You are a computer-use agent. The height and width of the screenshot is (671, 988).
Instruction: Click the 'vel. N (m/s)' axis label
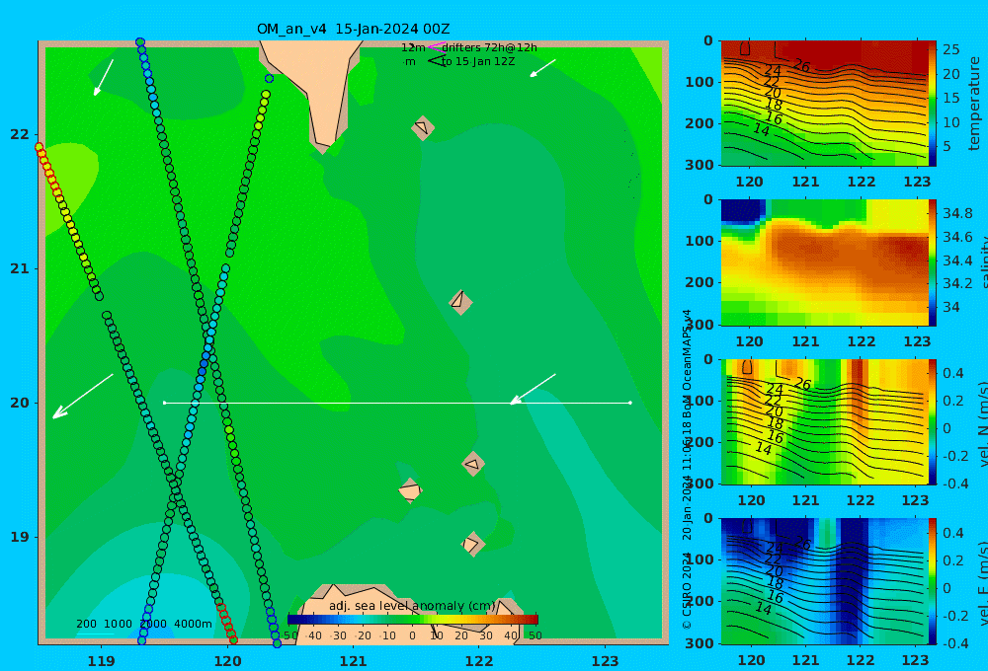(x=983, y=423)
